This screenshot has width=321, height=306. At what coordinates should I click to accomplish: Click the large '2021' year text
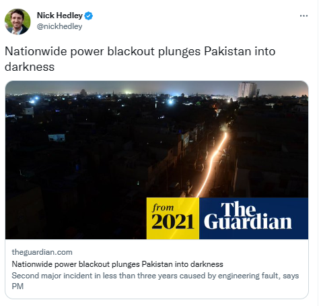tap(172, 222)
